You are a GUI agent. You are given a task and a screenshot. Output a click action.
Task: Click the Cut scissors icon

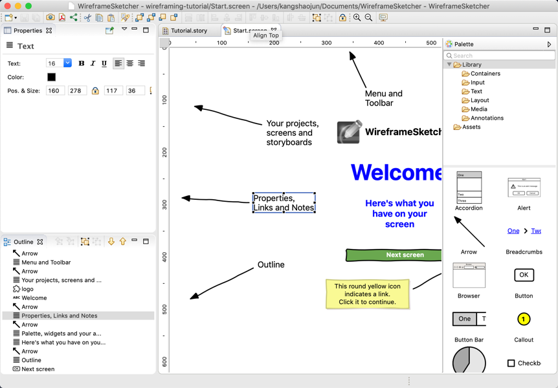87,17
